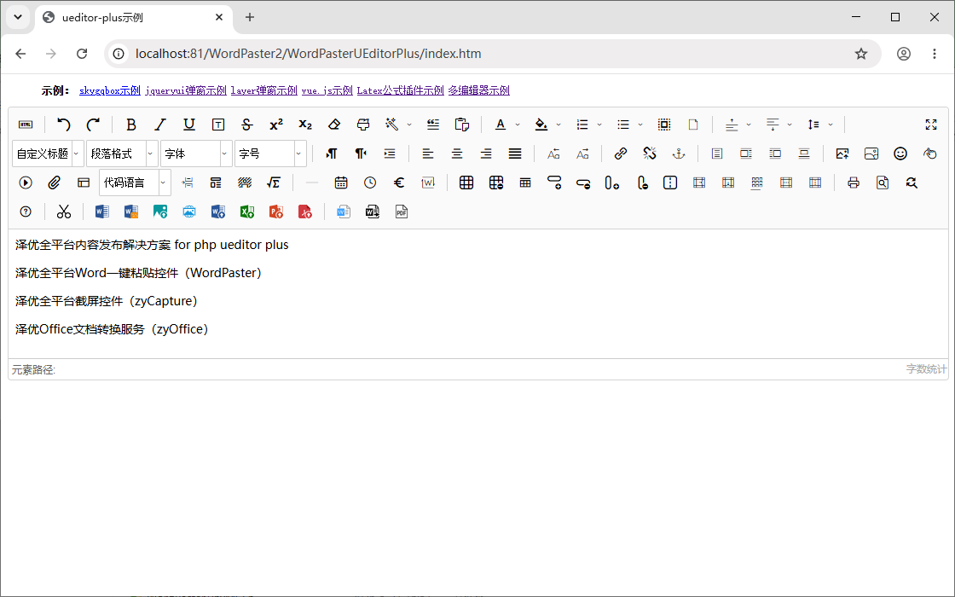This screenshot has width=955, height=597.
Task: Click the Excel import icon
Action: tap(246, 212)
